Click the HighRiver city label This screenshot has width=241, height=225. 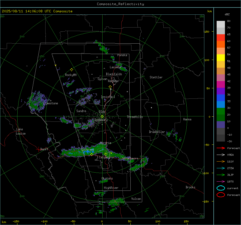click(111, 188)
